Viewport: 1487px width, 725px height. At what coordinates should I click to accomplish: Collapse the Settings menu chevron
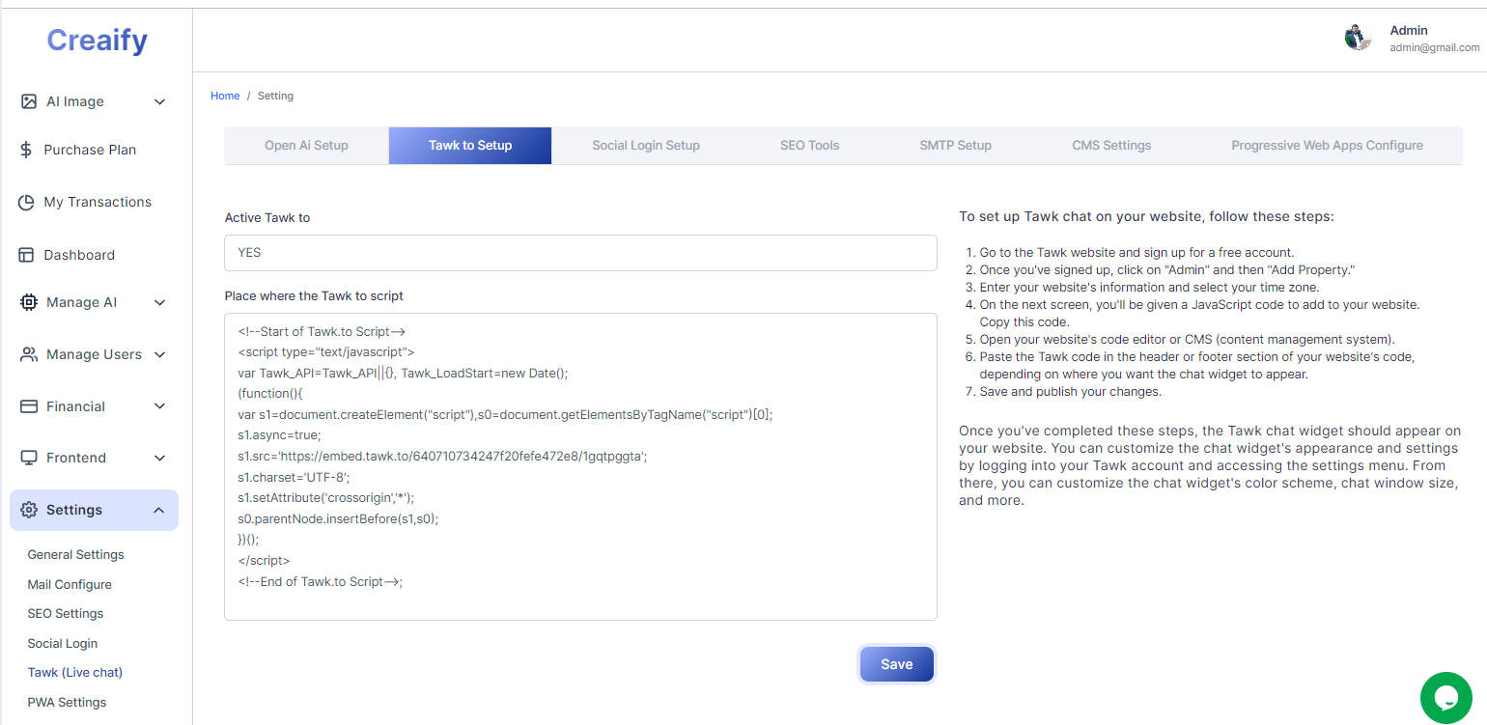pos(160,510)
